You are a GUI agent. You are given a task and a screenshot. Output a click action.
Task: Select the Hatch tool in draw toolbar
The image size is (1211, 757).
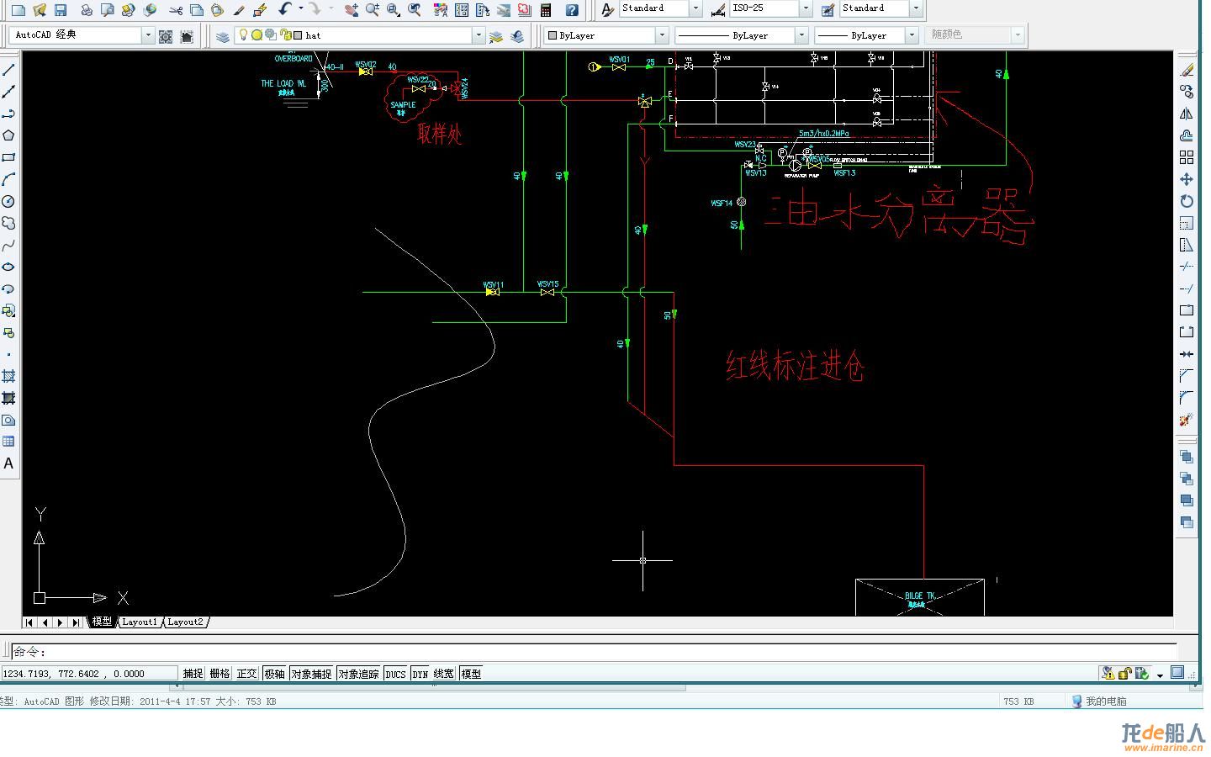(x=8, y=376)
